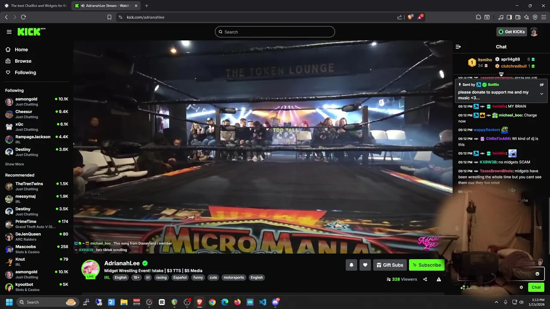Open DeJenQueen recommended channel
Image resolution: width=550 pixels, height=309 pixels.
pyautogui.click(x=37, y=236)
